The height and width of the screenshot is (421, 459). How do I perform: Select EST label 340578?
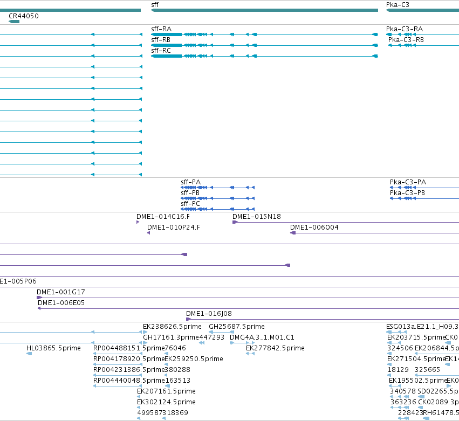coord(402,391)
